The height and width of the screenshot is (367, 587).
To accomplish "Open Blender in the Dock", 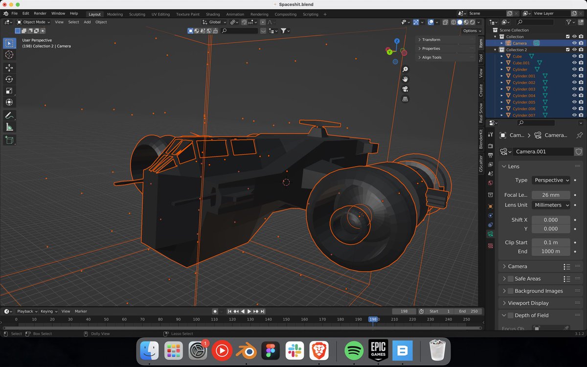I will (x=247, y=351).
